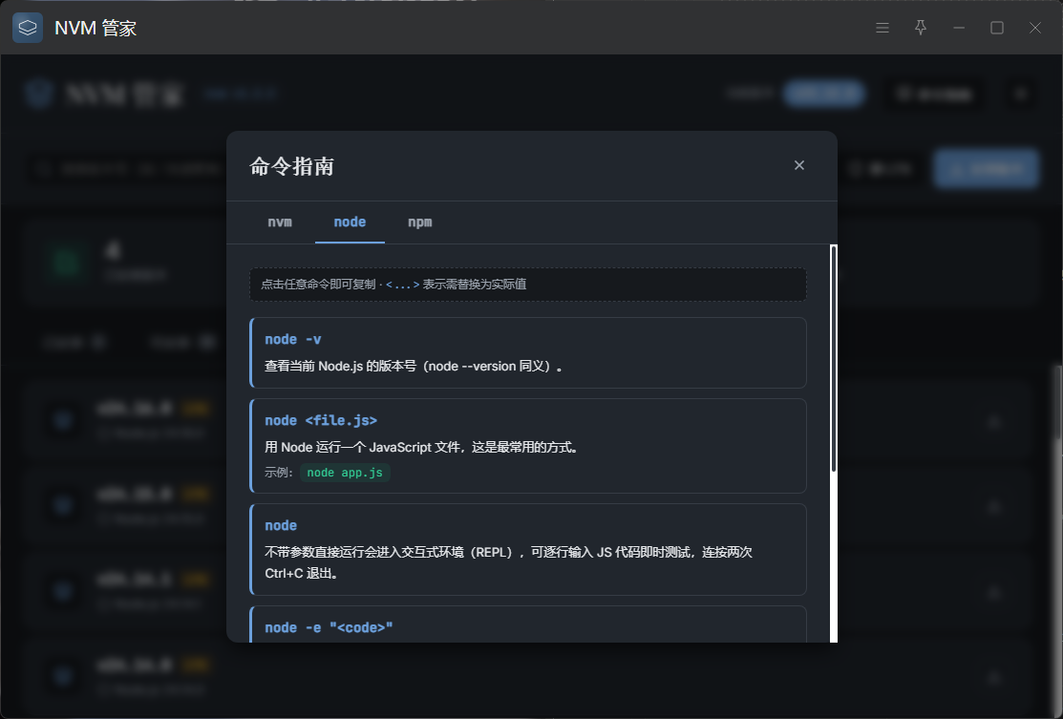Click the dialog's vertical scrollbar thumb
The height and width of the screenshot is (719, 1063).
(x=833, y=359)
